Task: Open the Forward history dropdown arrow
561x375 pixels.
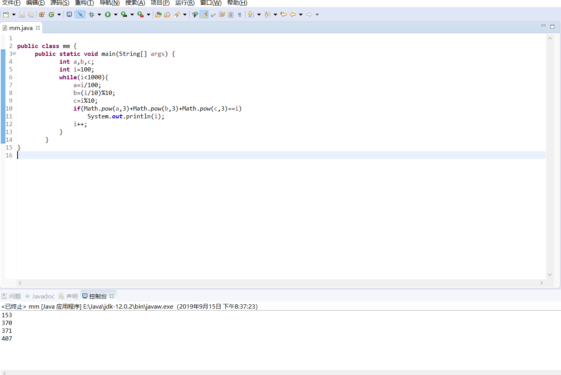Action: tap(317, 14)
